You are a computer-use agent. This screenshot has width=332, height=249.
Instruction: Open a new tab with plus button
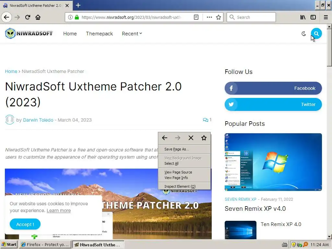click(78, 5)
